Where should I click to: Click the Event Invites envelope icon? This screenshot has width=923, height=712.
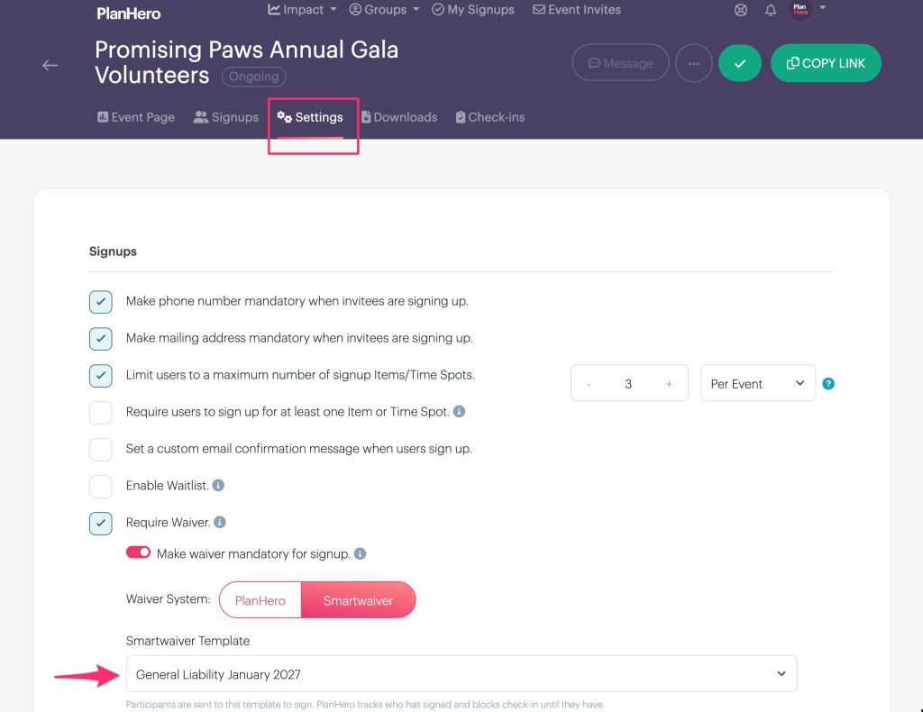(539, 9)
